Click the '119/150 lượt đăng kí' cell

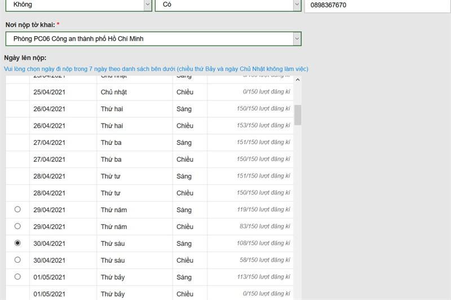263,209
